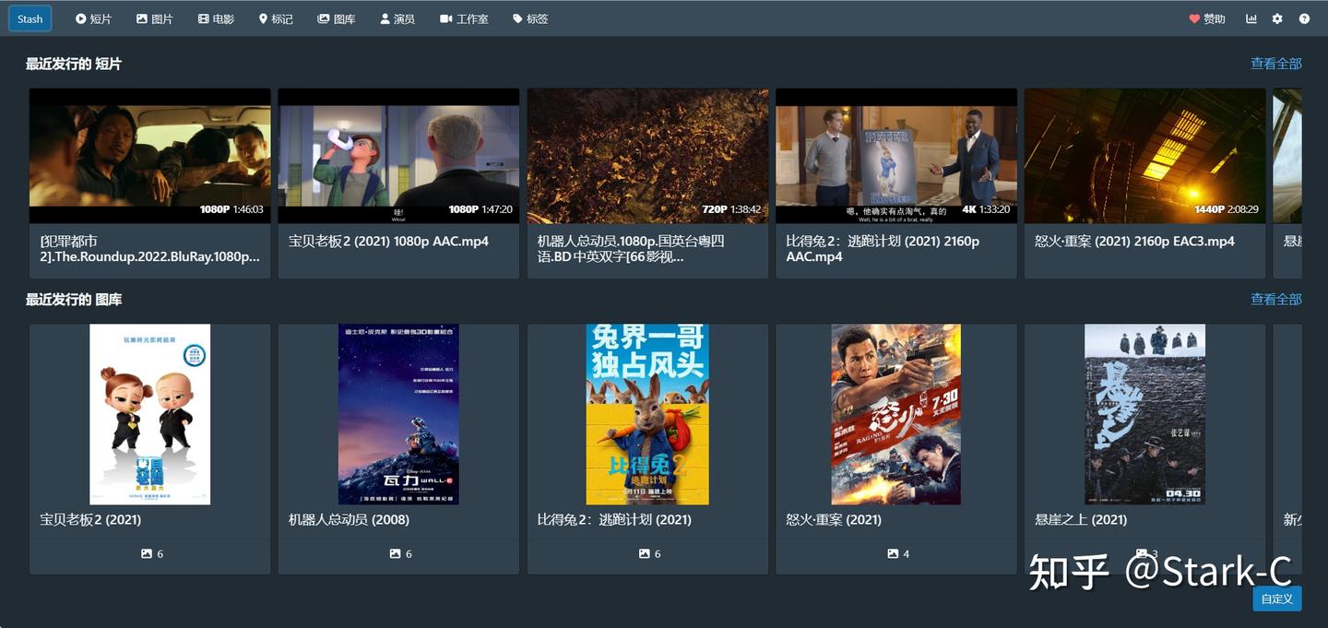Click 查看全部 for recent 短片

click(1275, 64)
